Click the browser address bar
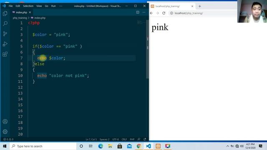Viewport: 267px width, 150px height. pos(203,13)
